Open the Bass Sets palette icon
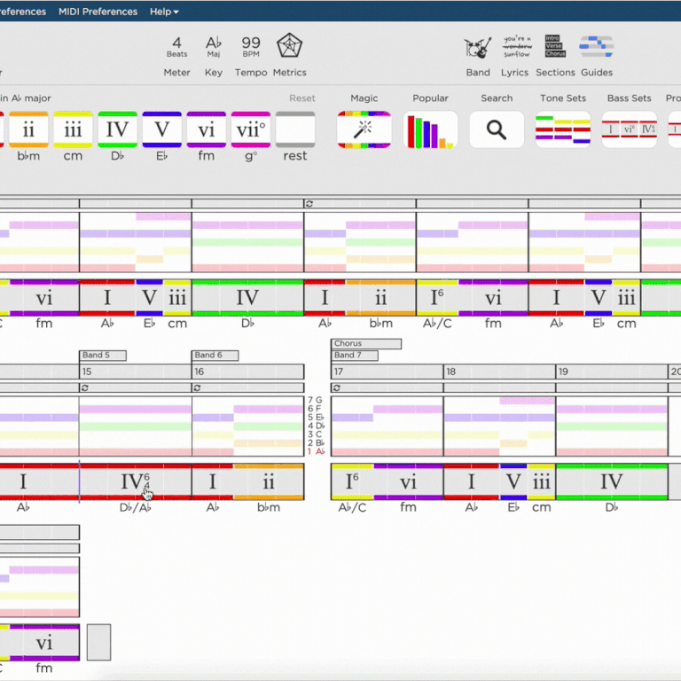Image resolution: width=681 pixels, height=681 pixels. [x=630, y=129]
